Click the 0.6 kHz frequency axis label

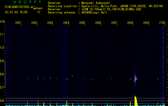coord(2,101)
